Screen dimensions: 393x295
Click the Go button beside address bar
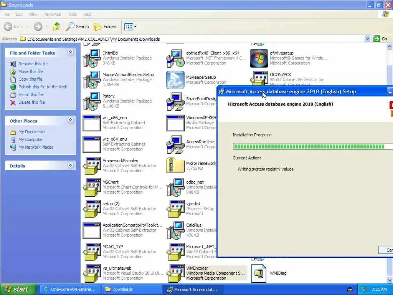380,39
